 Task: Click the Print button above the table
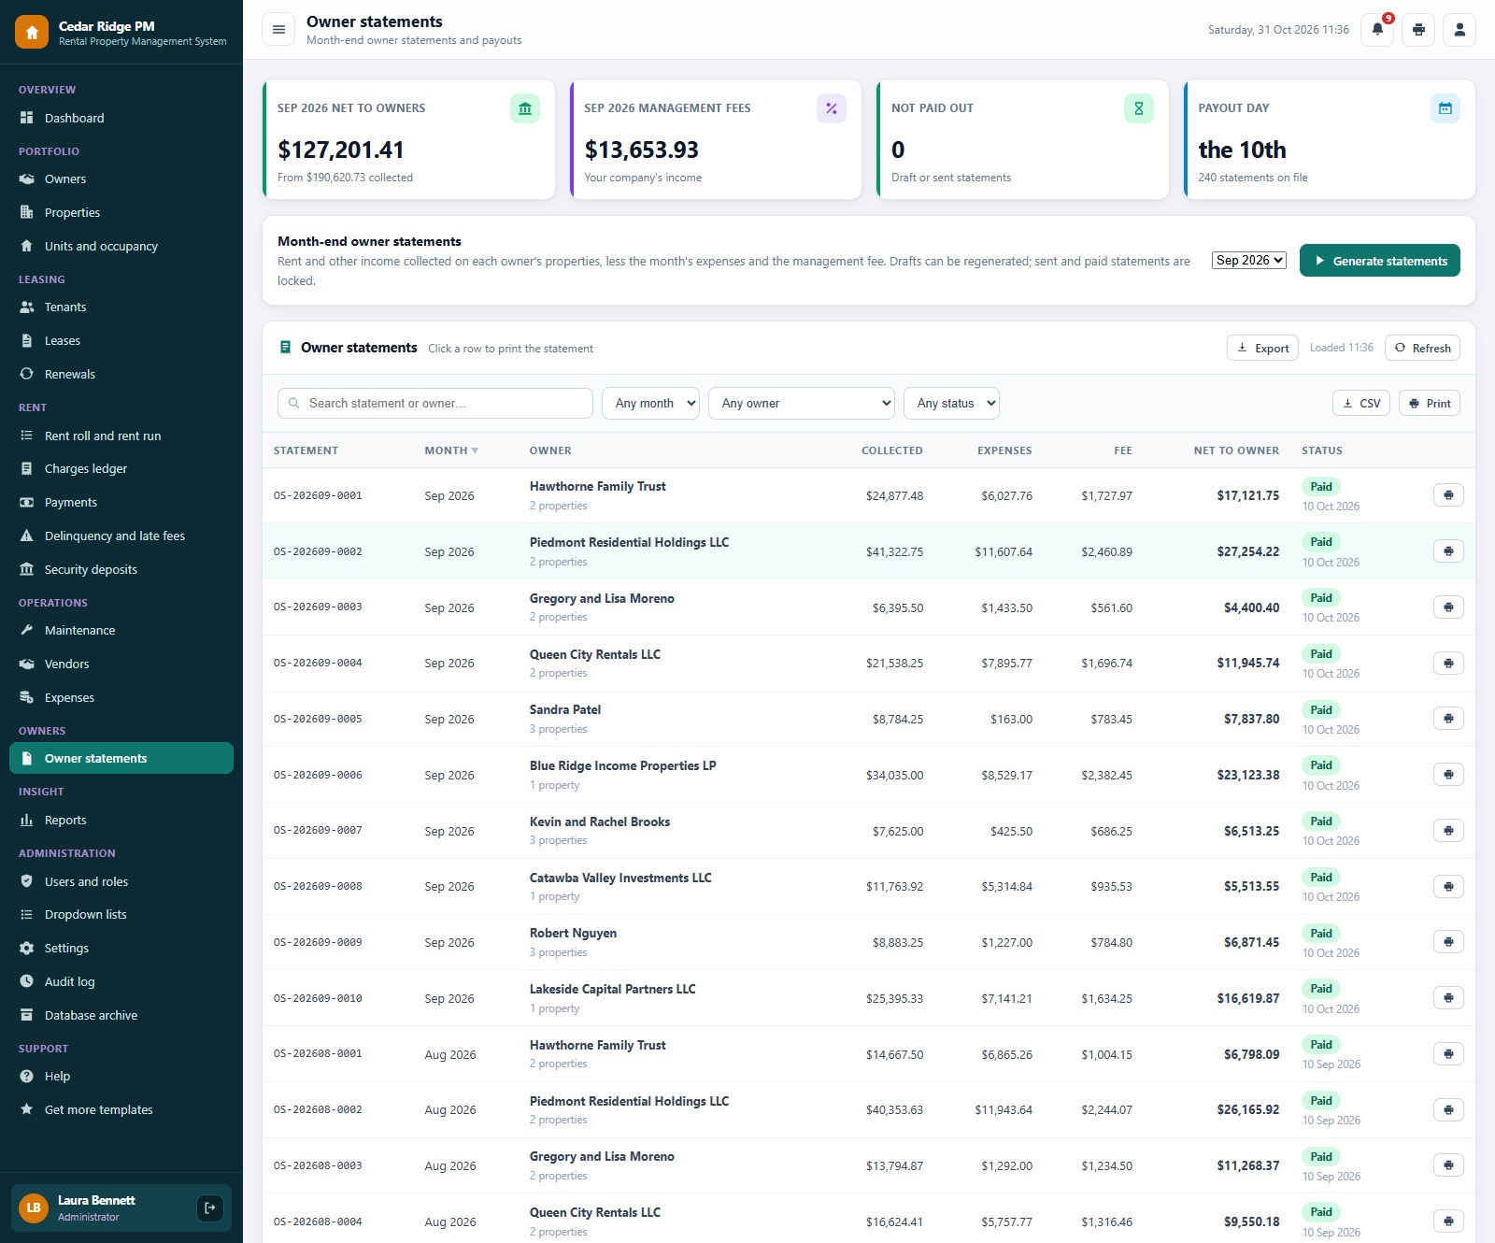[1430, 403]
